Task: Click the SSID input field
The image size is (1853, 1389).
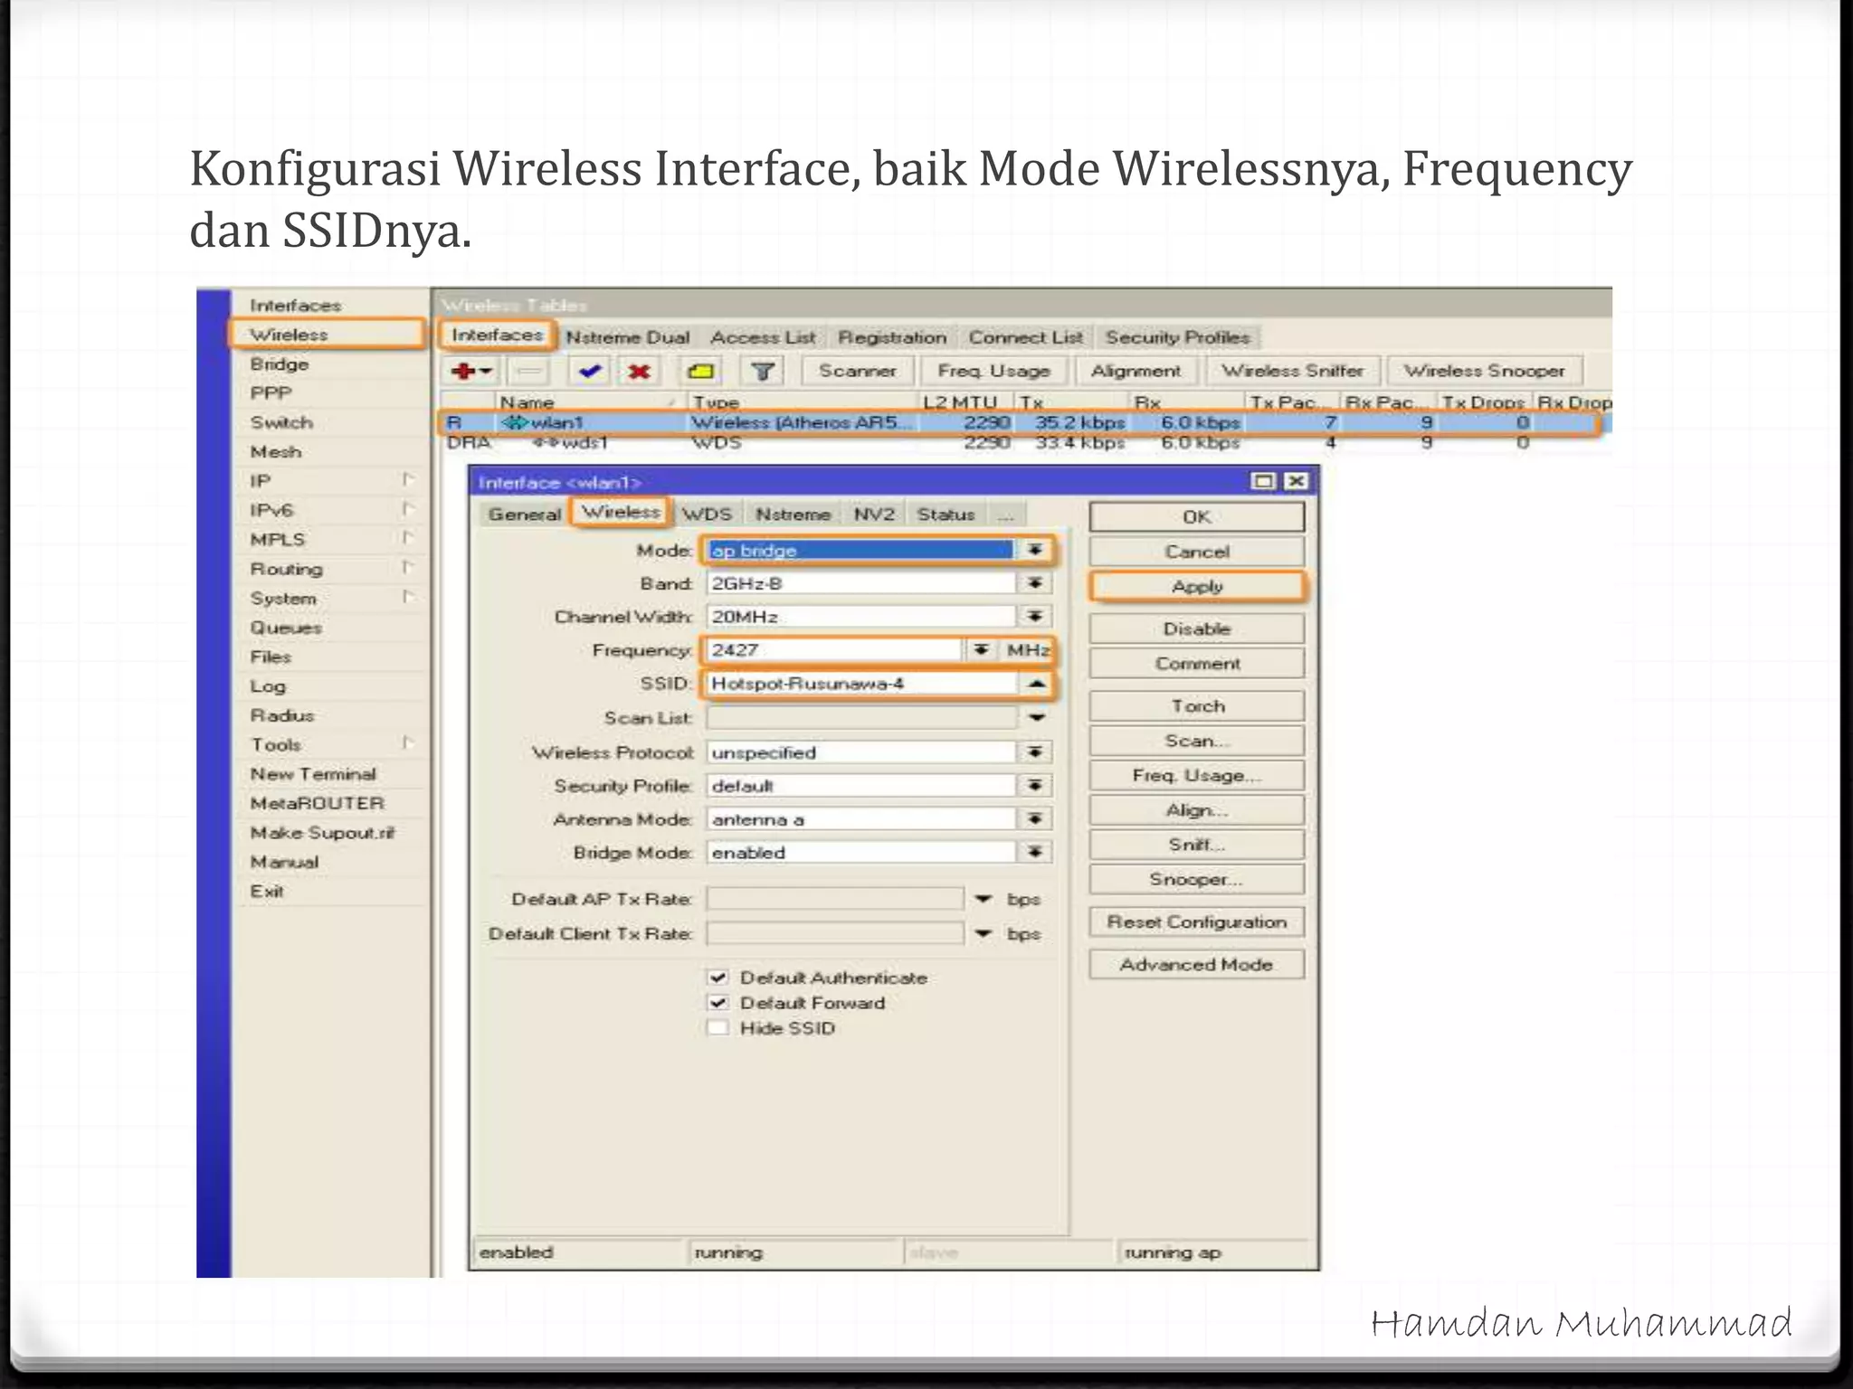Action: pos(861,684)
